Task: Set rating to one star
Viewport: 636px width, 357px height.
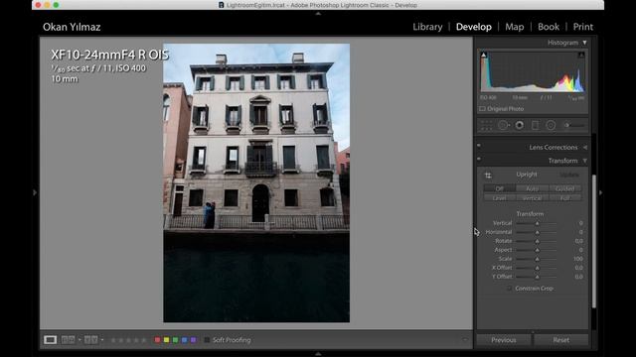Action: pos(113,340)
